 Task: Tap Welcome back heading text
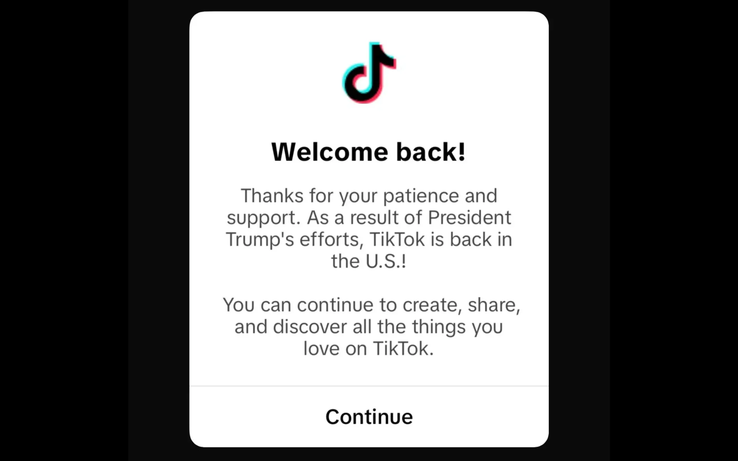pyautogui.click(x=369, y=151)
